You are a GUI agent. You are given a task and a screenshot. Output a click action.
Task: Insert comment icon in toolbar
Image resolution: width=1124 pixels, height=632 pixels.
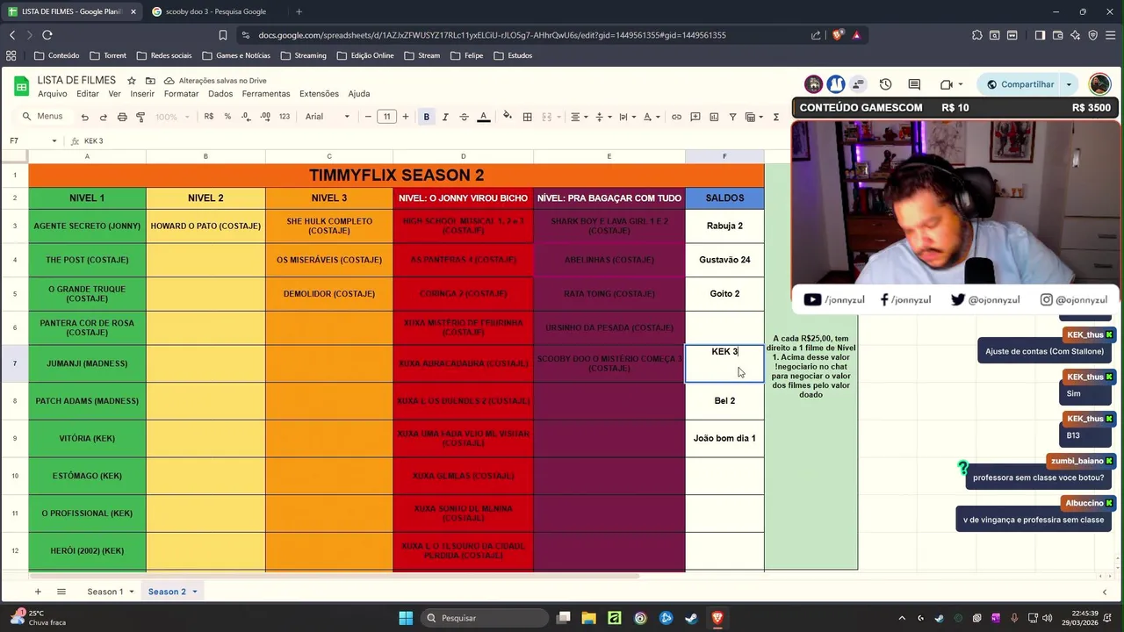point(695,117)
